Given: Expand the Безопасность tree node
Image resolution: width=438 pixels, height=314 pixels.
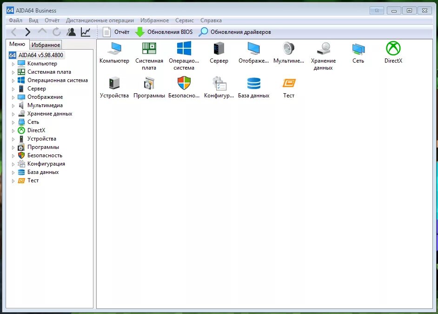Looking at the screenshot, I should coord(13,156).
